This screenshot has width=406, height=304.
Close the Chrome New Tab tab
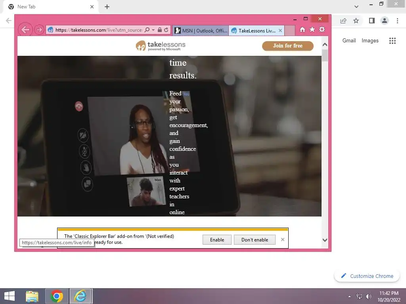[92, 7]
